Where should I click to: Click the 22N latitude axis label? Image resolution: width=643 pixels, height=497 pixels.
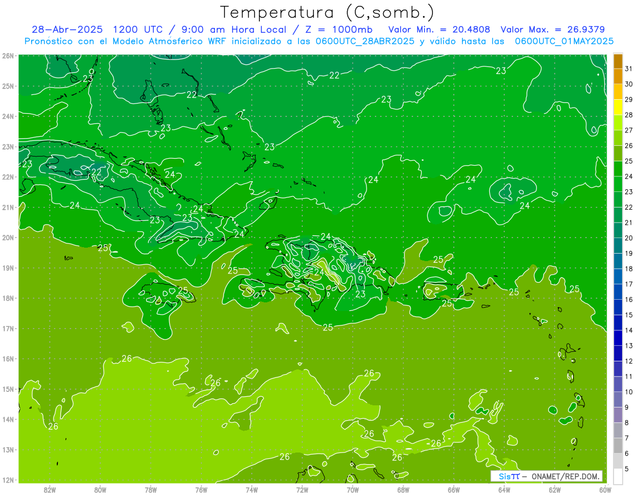[x=8, y=177]
